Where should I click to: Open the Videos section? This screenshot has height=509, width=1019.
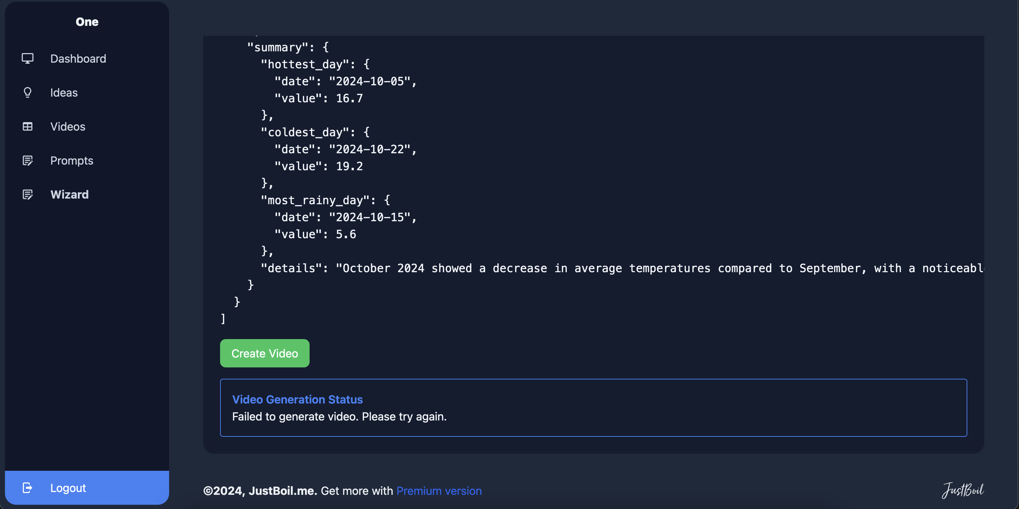pos(68,127)
